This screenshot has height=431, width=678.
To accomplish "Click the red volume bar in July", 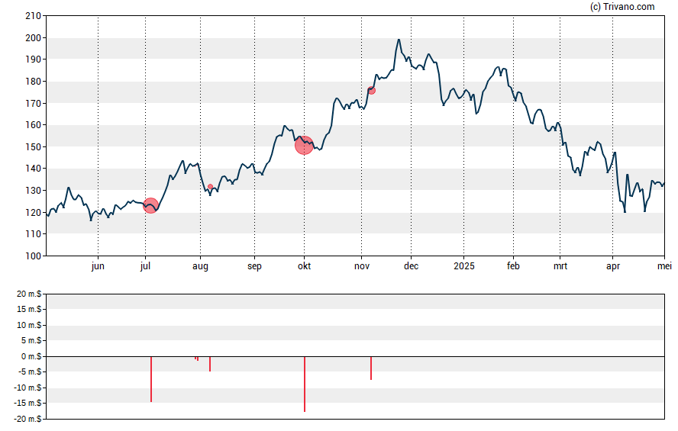I will point(151,379).
